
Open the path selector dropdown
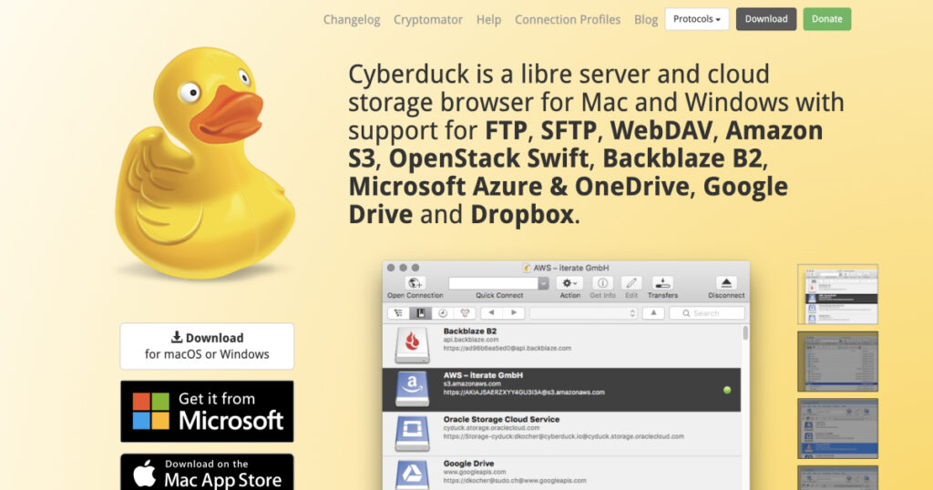(x=584, y=312)
